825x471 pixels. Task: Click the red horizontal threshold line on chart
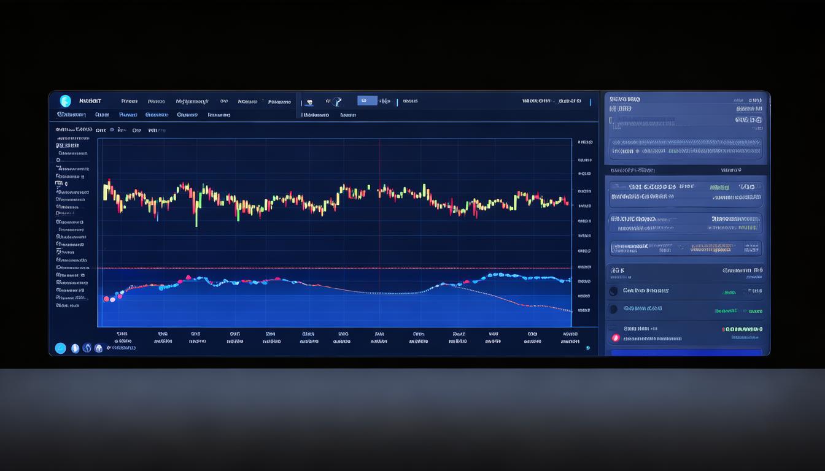point(335,268)
